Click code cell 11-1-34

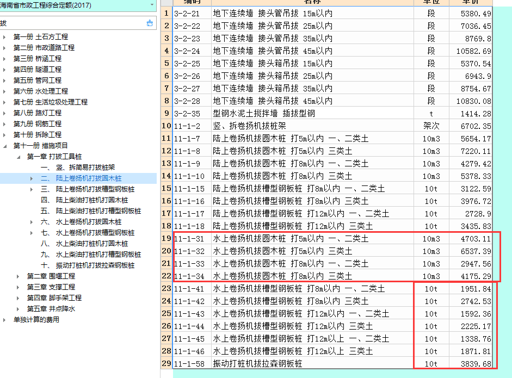(192, 276)
